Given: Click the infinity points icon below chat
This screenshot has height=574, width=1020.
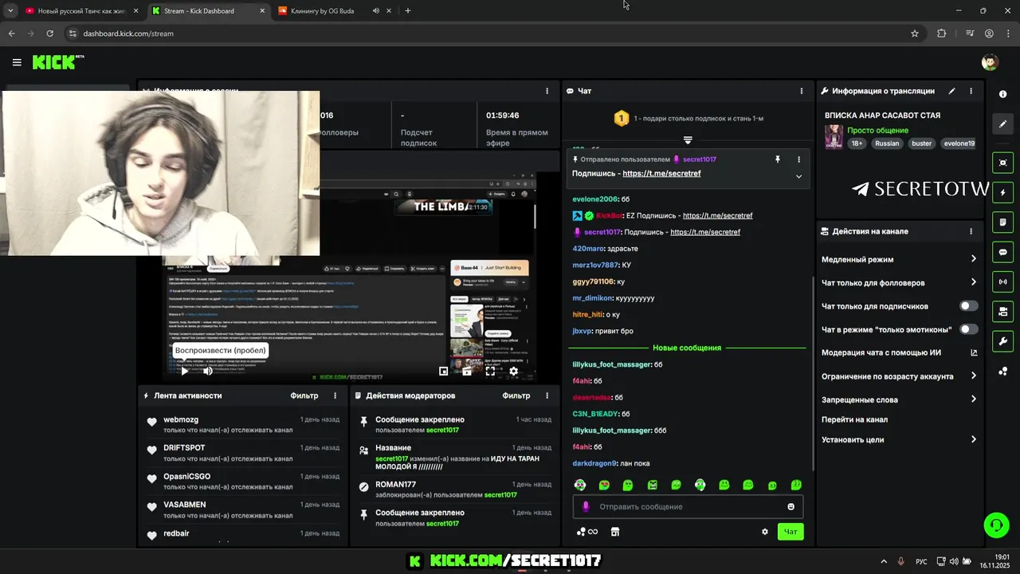Looking at the screenshot, I should coord(587,532).
